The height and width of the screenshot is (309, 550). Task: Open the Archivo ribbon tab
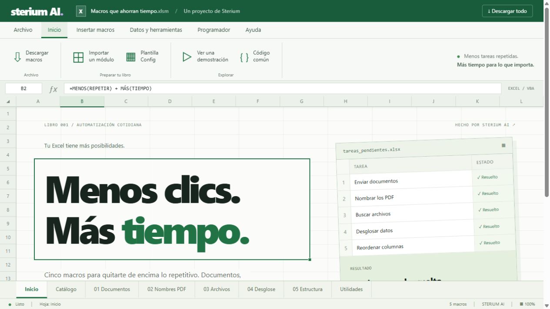23,30
